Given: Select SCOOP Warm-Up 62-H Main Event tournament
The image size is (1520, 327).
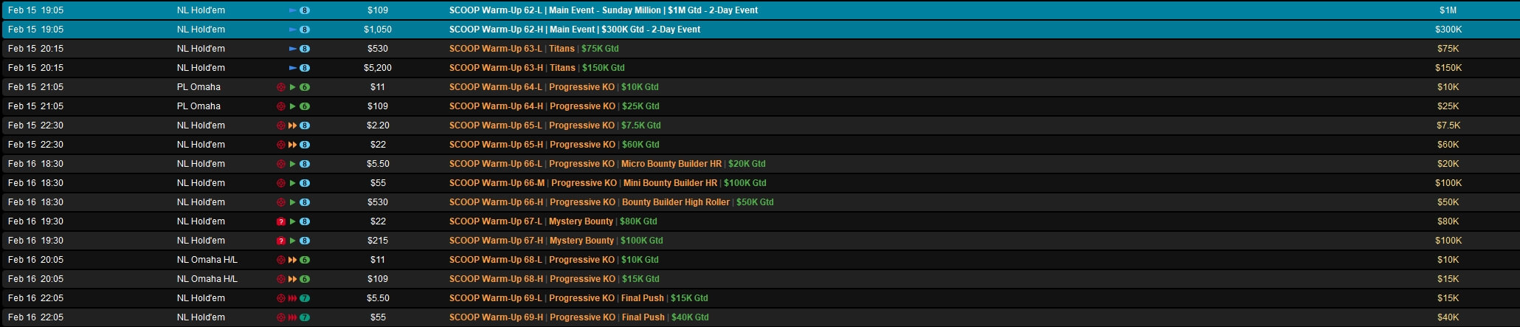Looking at the screenshot, I should tap(575, 30).
